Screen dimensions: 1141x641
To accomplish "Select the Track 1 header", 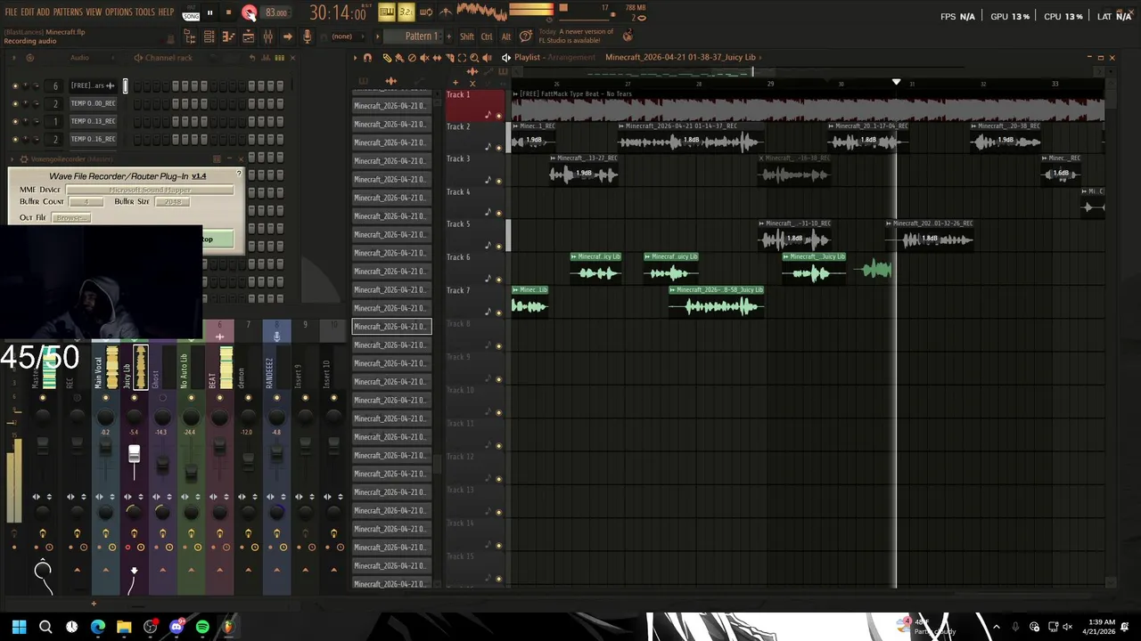I will [475, 106].
